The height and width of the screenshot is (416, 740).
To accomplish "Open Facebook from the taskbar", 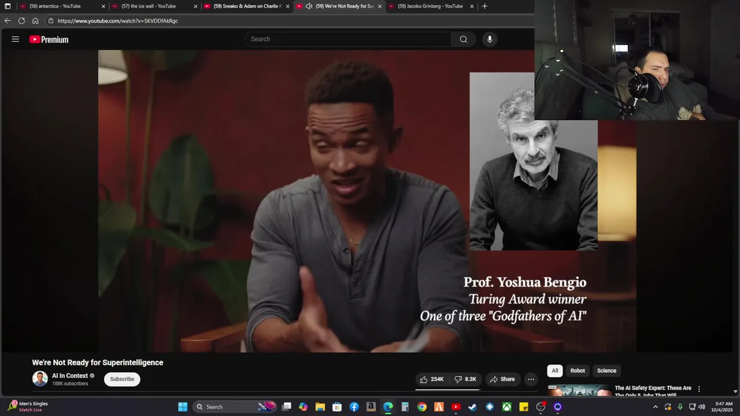I will point(354,407).
